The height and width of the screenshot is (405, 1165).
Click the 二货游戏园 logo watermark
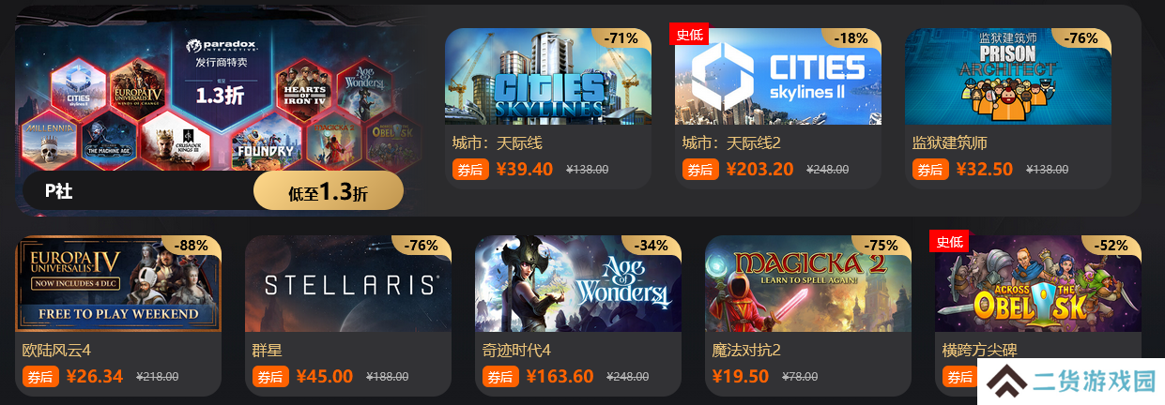coord(1068,382)
